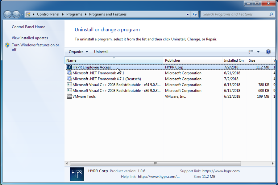Sort by Publisher column header
This screenshot has width=278, height=185.
point(193,60)
